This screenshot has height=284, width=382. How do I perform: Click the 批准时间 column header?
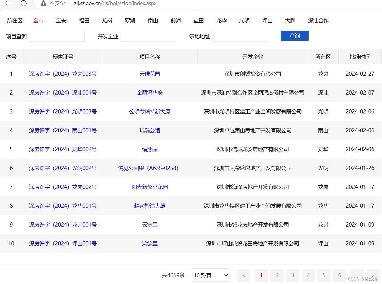tap(360, 57)
